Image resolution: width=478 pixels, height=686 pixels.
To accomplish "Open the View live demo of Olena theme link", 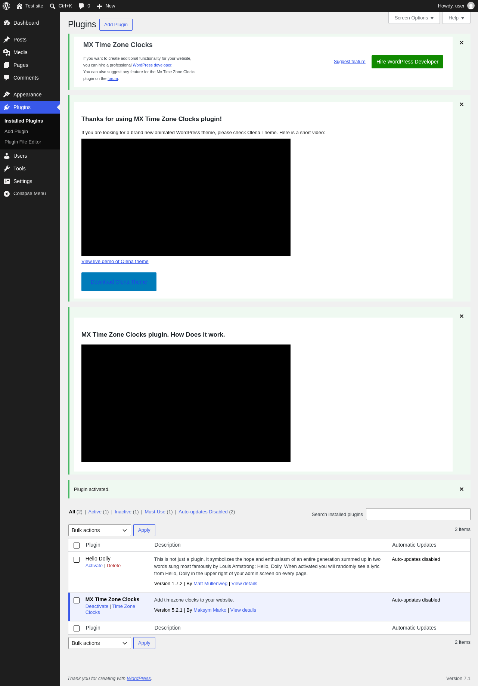I will click(x=115, y=262).
